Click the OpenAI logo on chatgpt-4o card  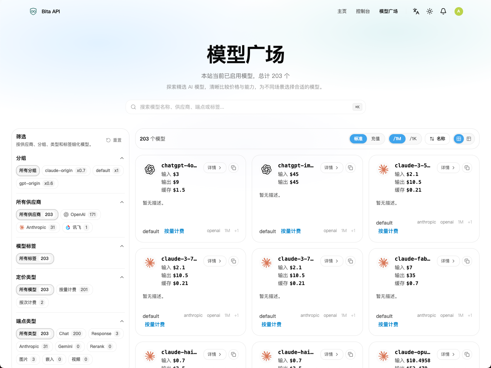point(150,169)
